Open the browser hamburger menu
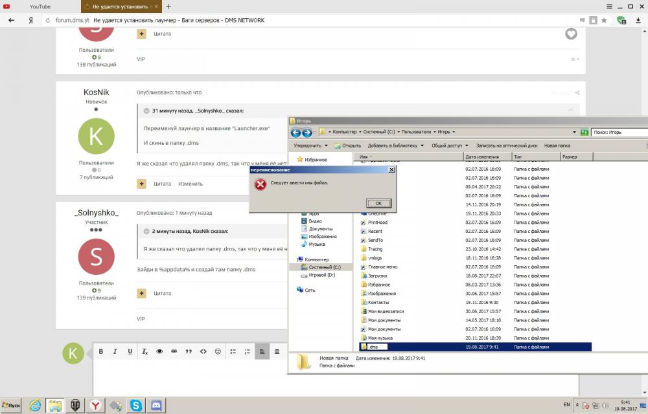This screenshot has width=648, height=414. pos(610,6)
